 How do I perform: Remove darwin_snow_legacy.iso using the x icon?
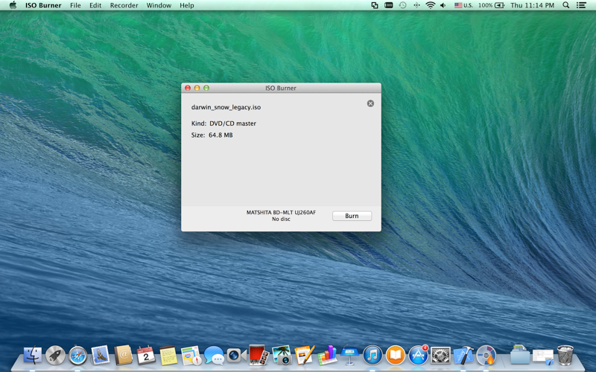click(370, 103)
